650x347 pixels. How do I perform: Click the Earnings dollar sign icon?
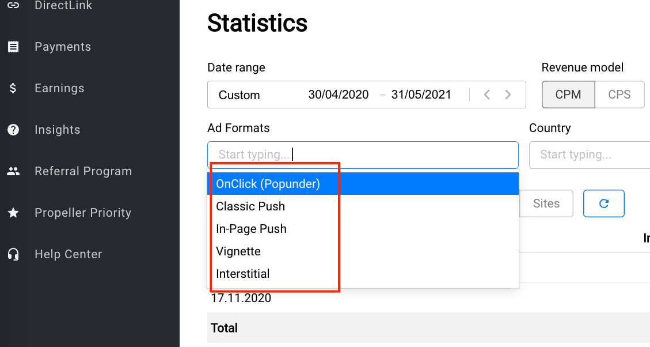[x=13, y=88]
